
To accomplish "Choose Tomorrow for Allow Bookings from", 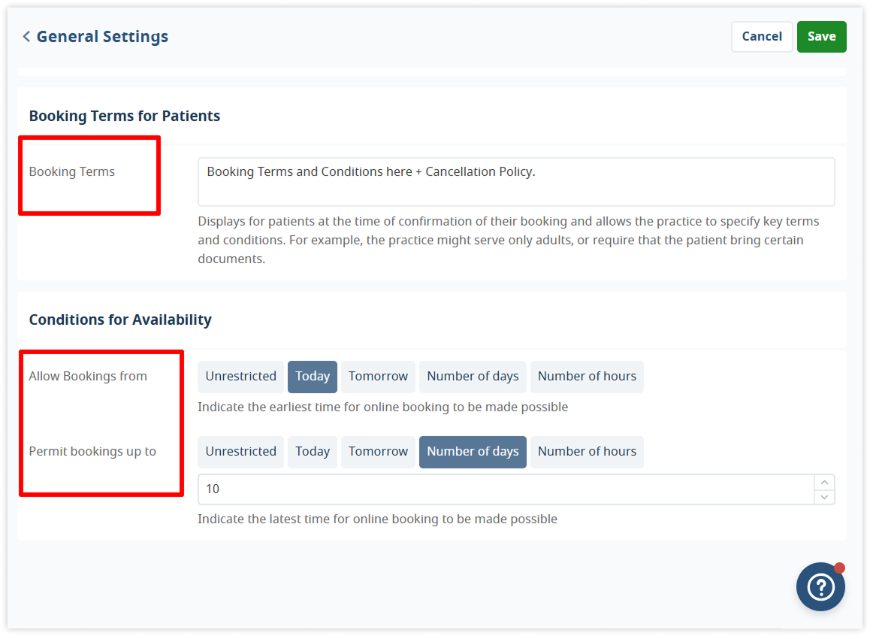I will (378, 377).
